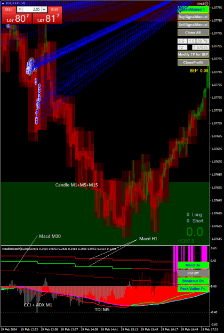Click the 4.5 parameter field
Image resolution: width=224 pixels, height=333 pixels.
tap(182, 41)
